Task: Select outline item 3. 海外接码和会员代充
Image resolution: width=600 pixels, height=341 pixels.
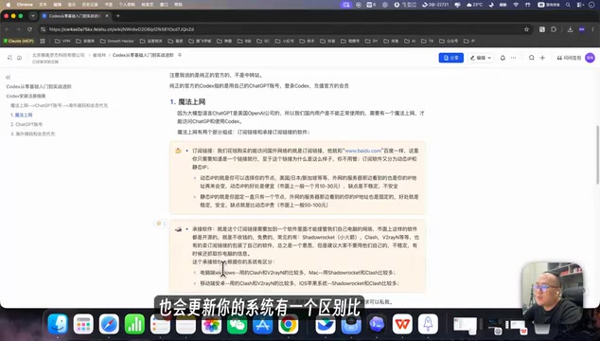Action: [33, 135]
